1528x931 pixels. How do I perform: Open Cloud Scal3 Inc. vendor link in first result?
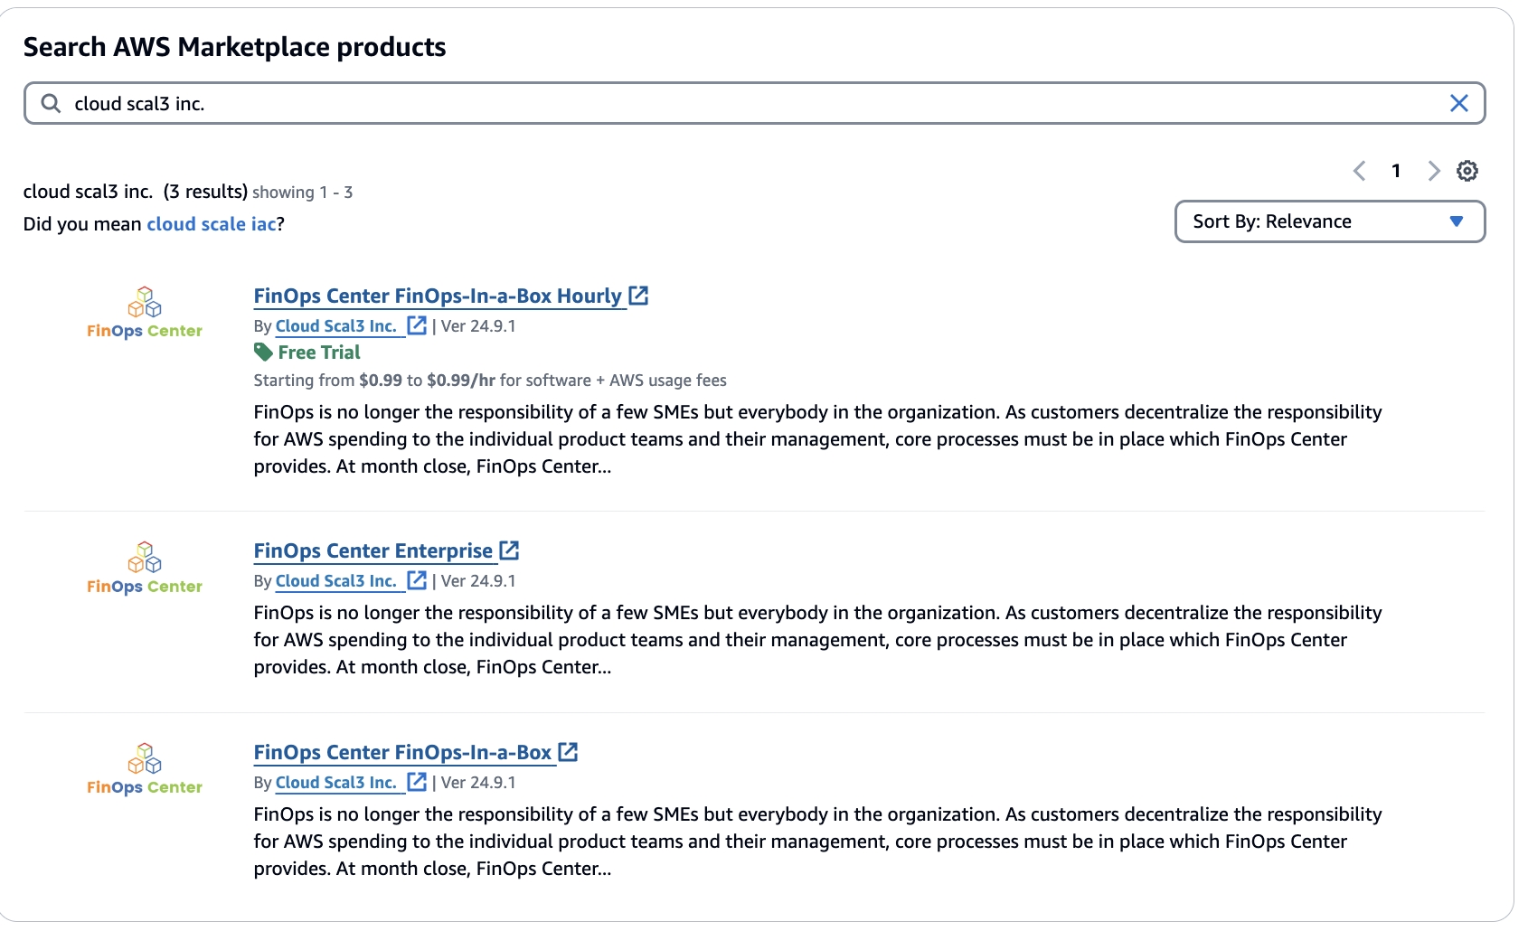[335, 326]
